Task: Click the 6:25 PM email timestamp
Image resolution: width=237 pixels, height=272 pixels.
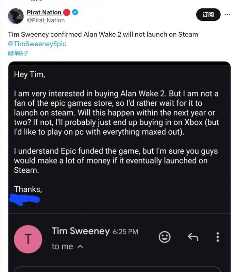Action: tap(125, 232)
